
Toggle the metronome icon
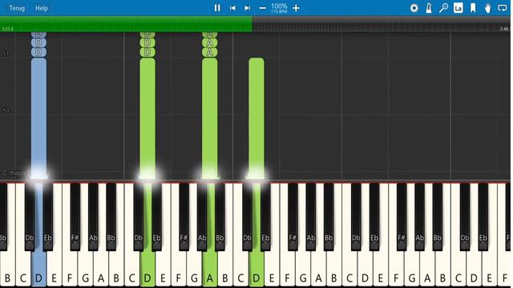pyautogui.click(x=429, y=8)
